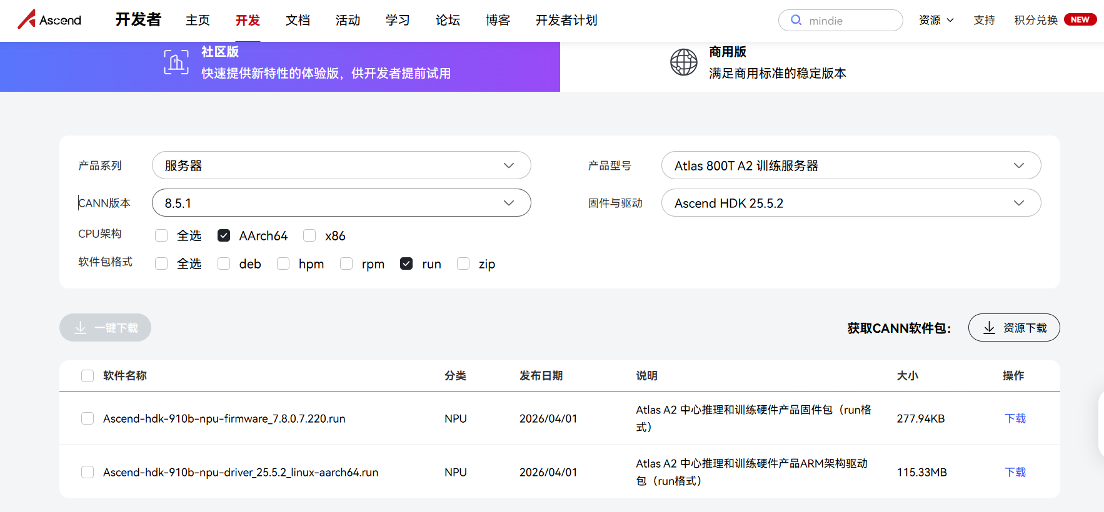Open the 积分兑换 link
1104x512 pixels.
[1036, 20]
